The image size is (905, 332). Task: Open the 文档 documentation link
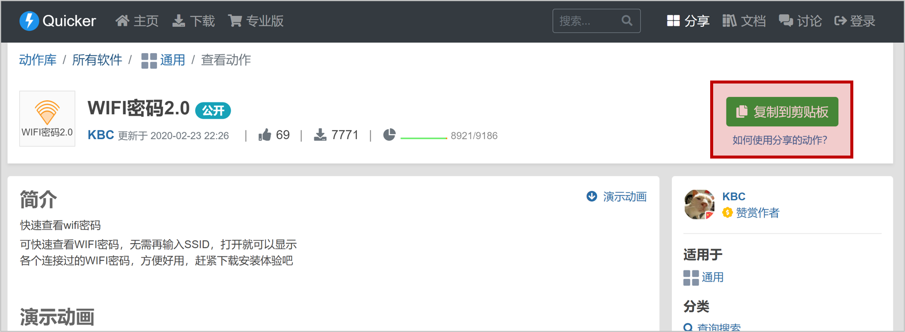[744, 21]
